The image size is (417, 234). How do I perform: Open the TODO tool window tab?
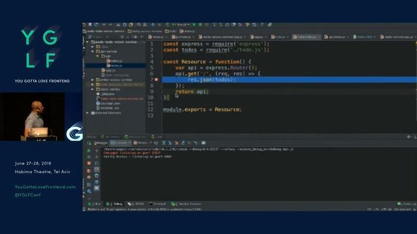(x=136, y=204)
